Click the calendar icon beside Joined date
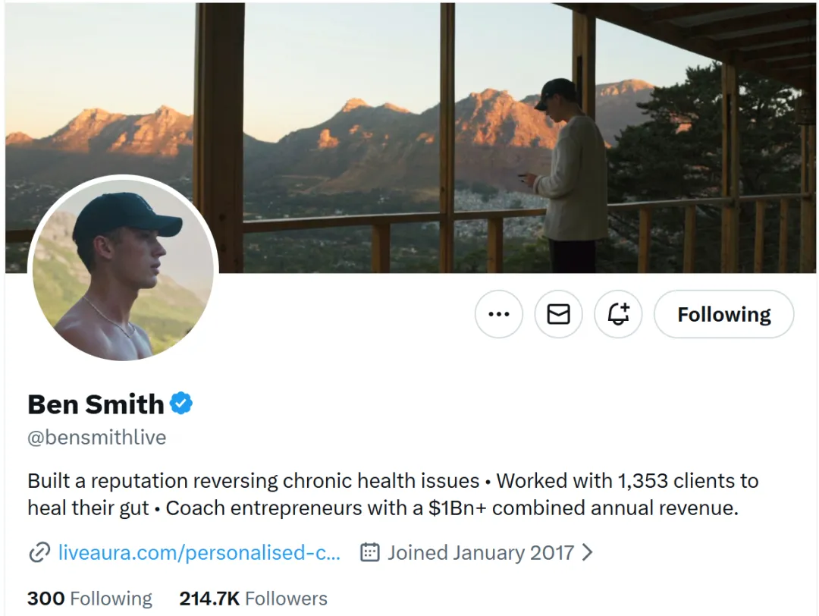 point(369,552)
